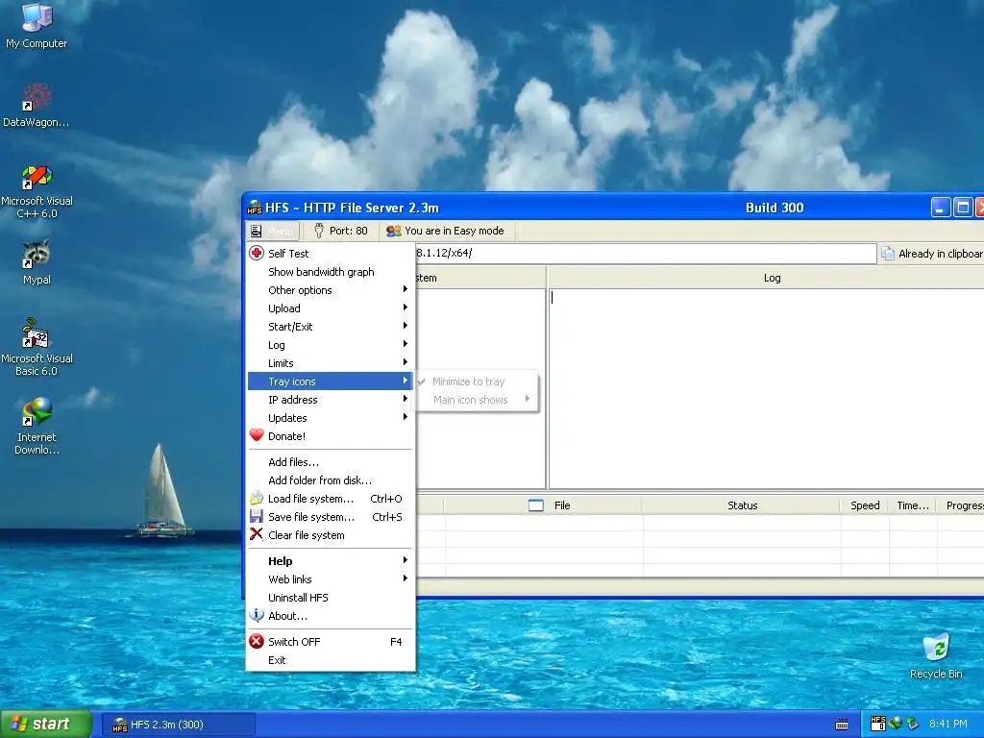Click the red X Clear file system icon

coord(256,534)
